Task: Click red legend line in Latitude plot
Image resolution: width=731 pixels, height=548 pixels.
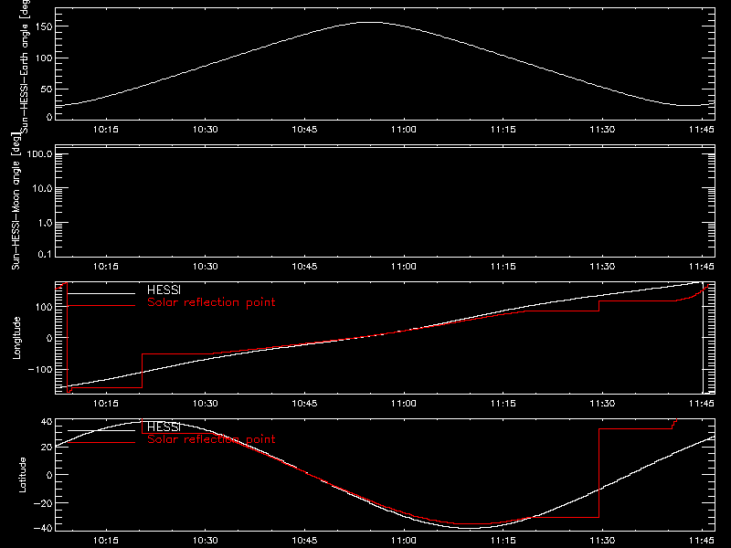Action: (x=101, y=442)
